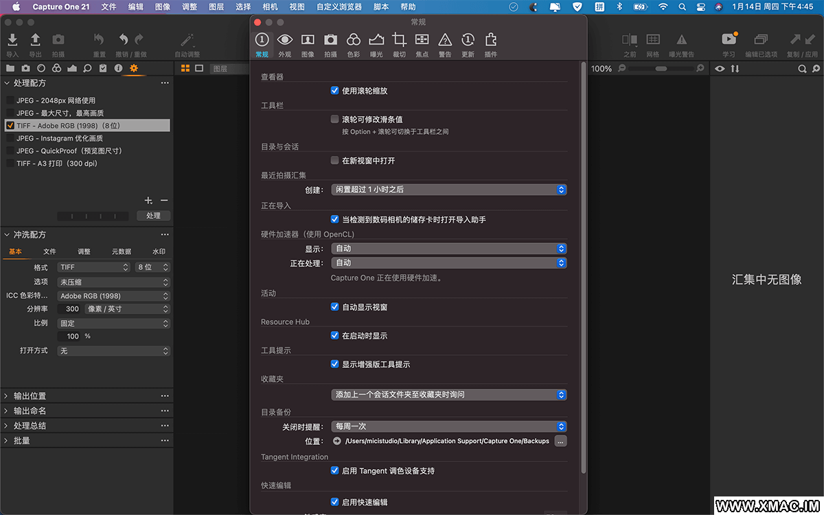
Task: Open the exposure histogram tool tab
Action: pyautogui.click(x=72, y=68)
